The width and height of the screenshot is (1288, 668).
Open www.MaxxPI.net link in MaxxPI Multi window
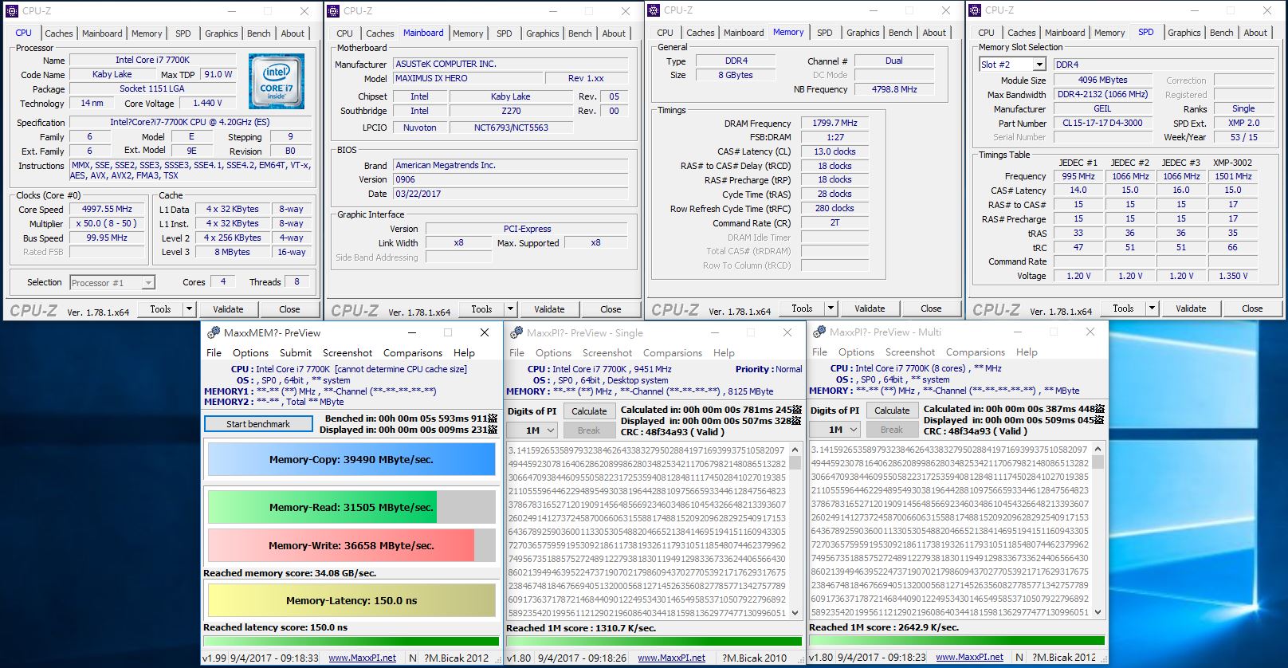[969, 657]
